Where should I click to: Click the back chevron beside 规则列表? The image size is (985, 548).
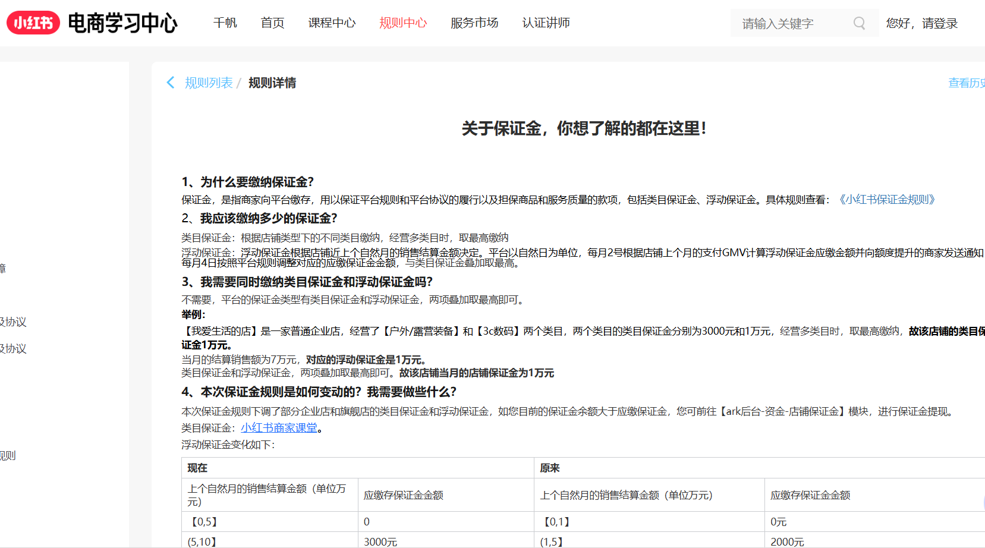point(171,83)
